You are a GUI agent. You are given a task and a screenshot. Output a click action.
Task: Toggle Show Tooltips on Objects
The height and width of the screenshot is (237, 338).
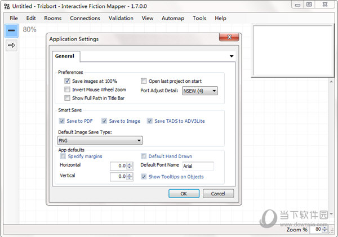click(x=144, y=177)
